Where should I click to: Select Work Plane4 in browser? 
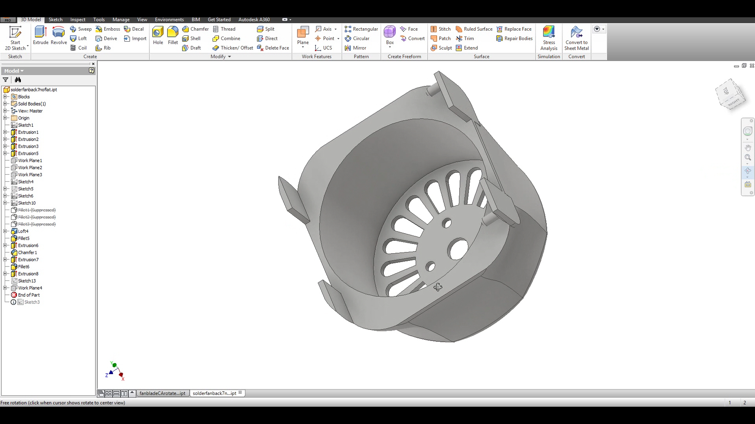(x=26, y=288)
